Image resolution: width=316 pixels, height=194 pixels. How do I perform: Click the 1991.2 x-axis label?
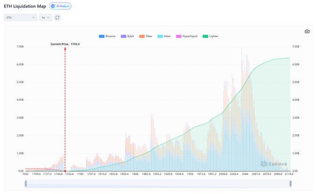pyautogui.click(x=212, y=174)
